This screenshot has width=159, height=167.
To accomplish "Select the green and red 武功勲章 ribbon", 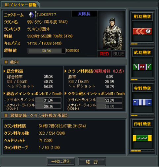I will pos(142,67).
